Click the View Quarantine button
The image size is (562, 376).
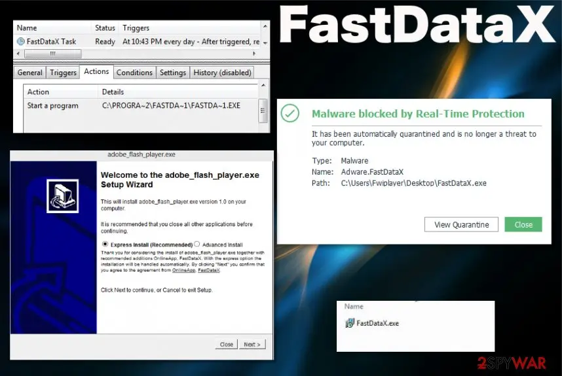pyautogui.click(x=461, y=225)
